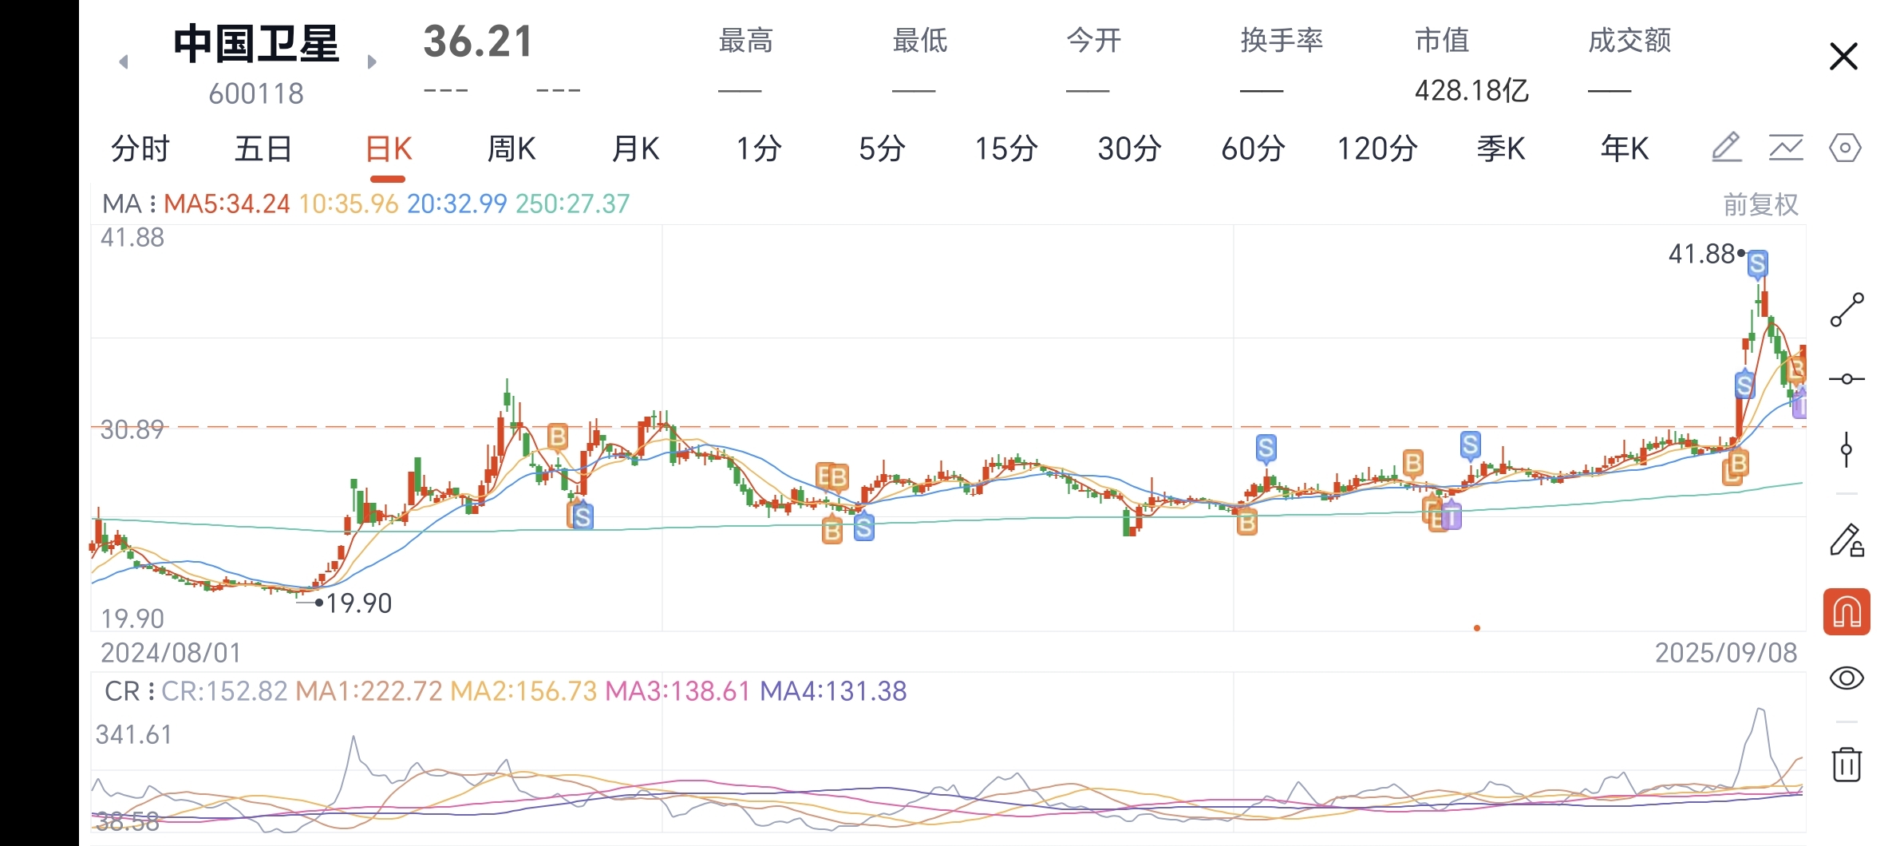The image size is (1896, 846).
Task: Go to next stock with right arrow
Action: pyautogui.click(x=371, y=61)
